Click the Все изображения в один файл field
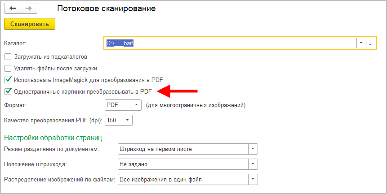 [183, 179]
